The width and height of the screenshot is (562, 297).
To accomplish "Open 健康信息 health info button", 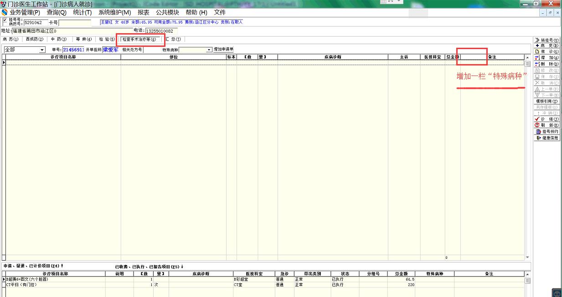I will tap(547, 138).
